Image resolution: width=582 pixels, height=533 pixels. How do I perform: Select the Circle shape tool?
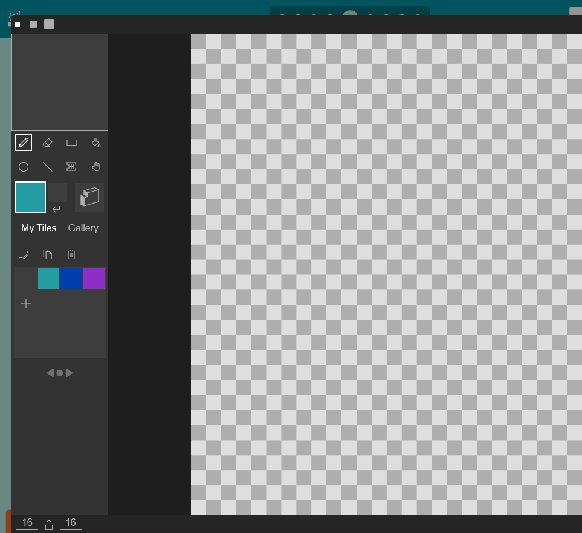tap(24, 167)
